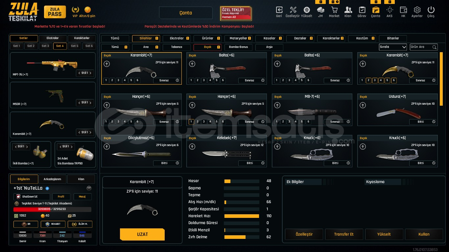Image resolution: width=449 pixels, height=252 pixels.
Task: Open the Arkadaşlarım tab
Action: pos(52,179)
